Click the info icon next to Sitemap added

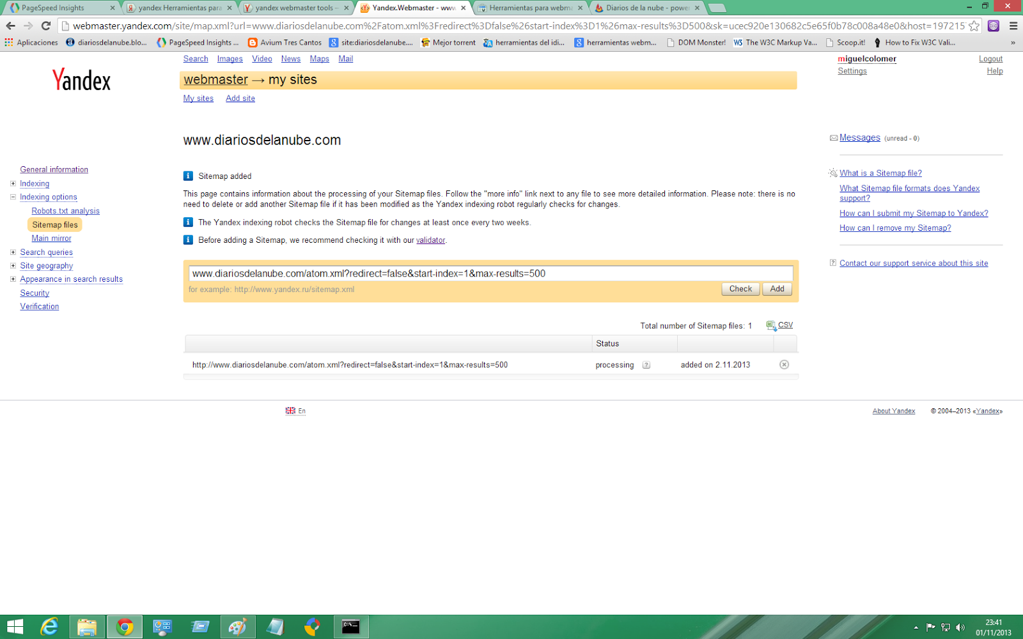(188, 176)
